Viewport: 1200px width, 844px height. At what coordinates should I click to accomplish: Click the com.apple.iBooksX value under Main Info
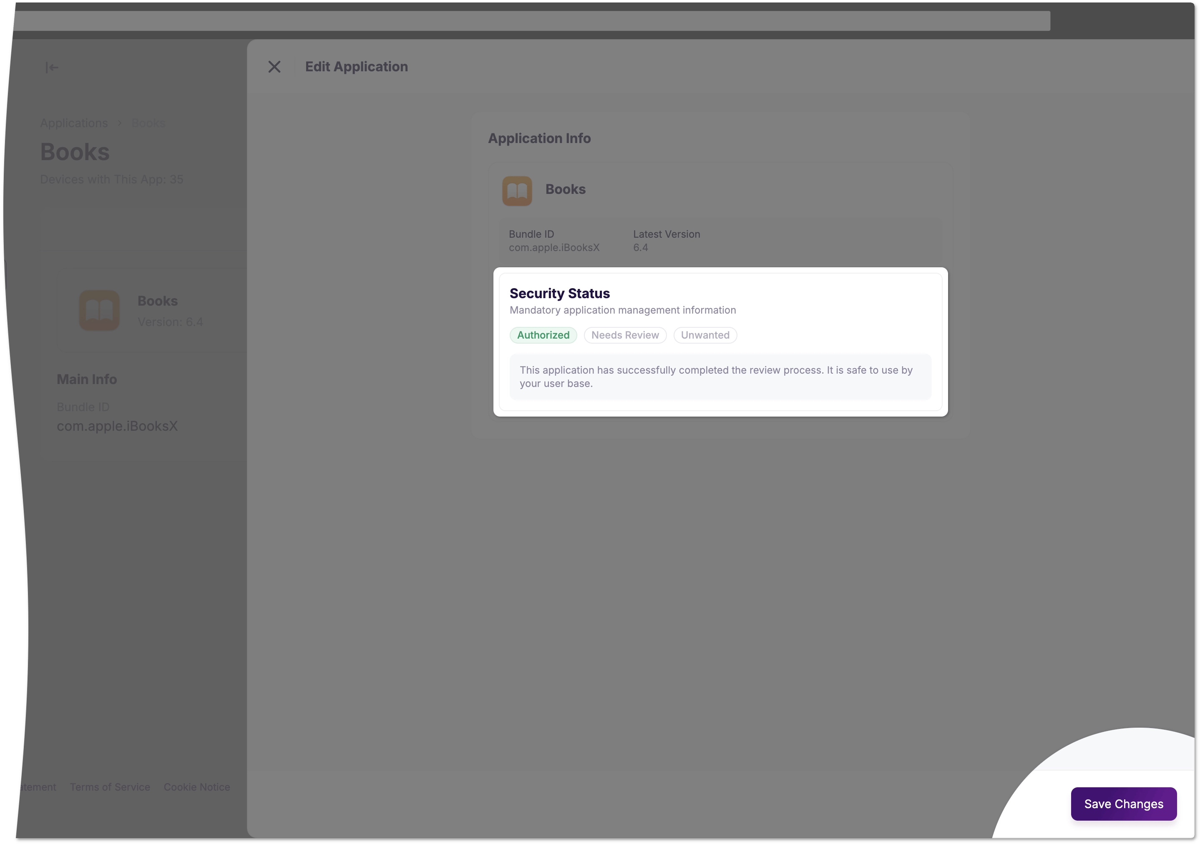click(x=117, y=426)
